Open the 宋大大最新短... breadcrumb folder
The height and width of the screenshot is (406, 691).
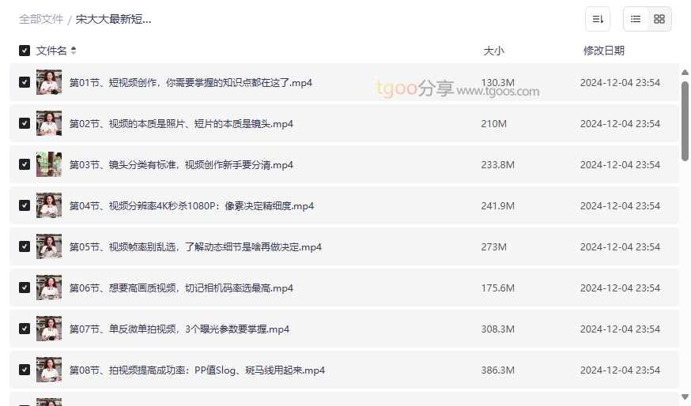[x=113, y=19]
